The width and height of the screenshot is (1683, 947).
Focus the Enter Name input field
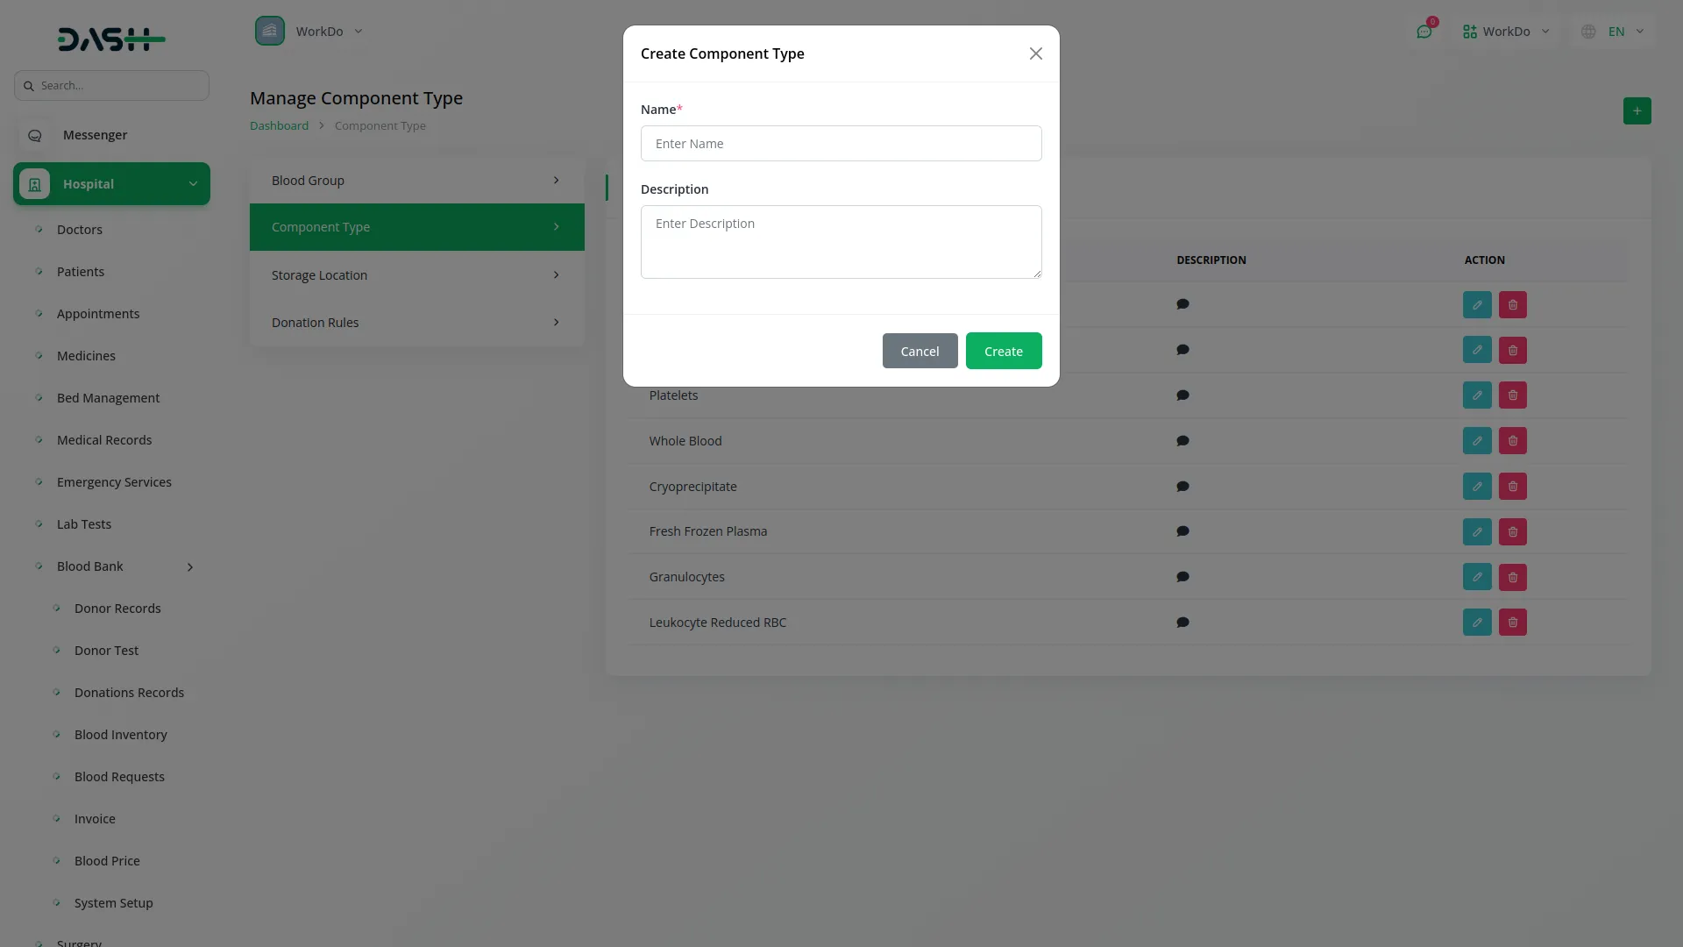click(x=841, y=144)
